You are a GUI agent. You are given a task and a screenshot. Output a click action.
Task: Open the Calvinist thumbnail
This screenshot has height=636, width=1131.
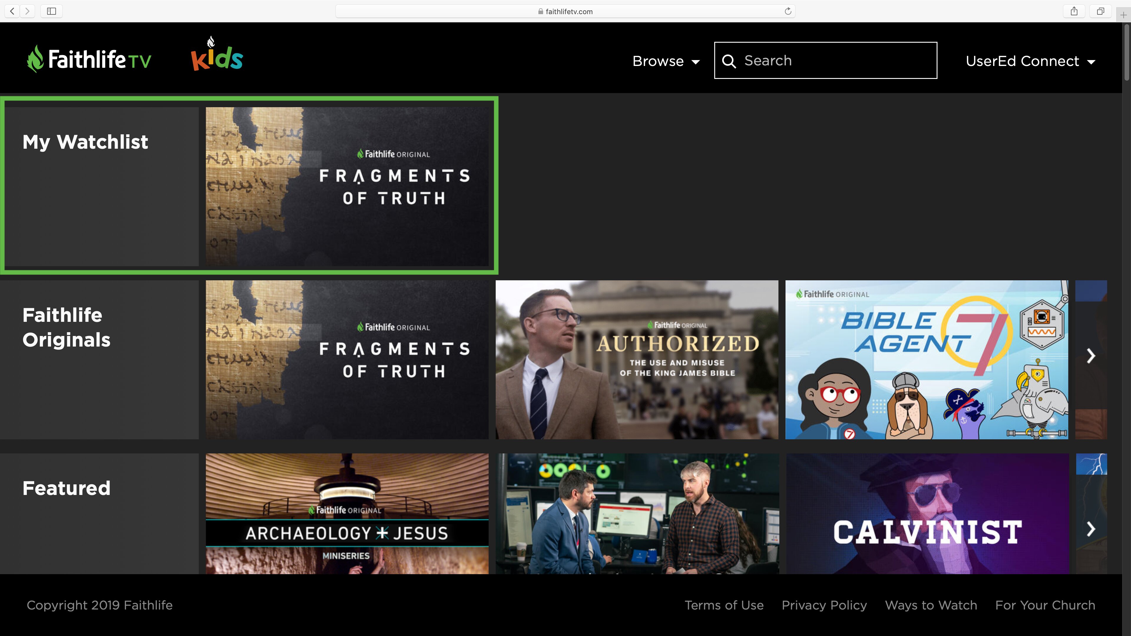927,514
